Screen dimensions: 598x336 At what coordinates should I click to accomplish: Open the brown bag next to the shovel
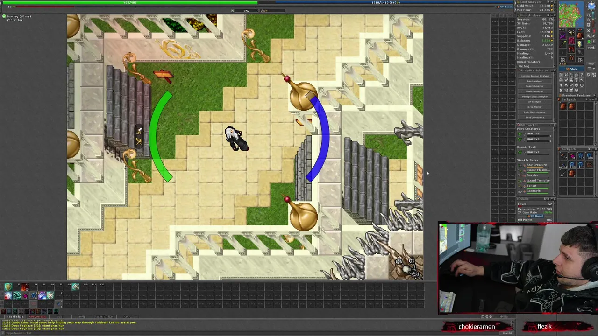click(x=571, y=174)
